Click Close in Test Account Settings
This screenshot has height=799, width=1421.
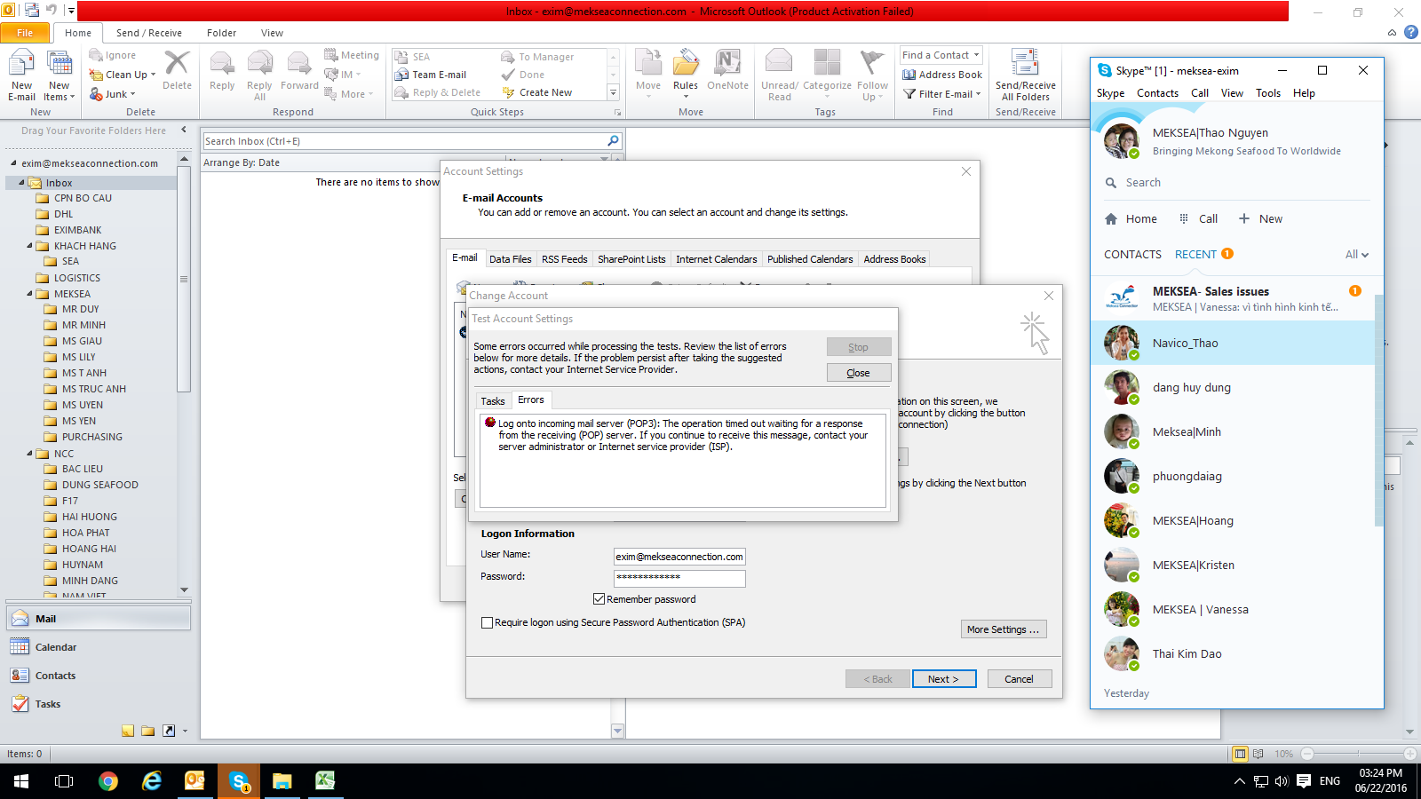859,373
